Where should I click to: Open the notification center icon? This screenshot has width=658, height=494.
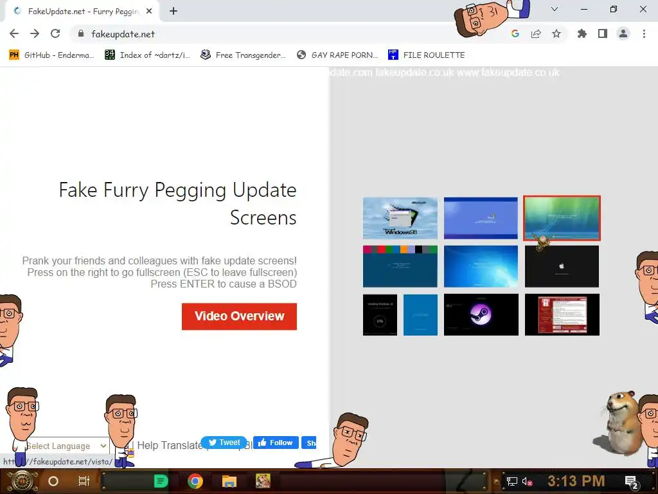click(632, 482)
